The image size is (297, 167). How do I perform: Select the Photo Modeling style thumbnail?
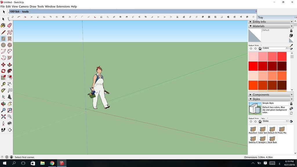282,129
